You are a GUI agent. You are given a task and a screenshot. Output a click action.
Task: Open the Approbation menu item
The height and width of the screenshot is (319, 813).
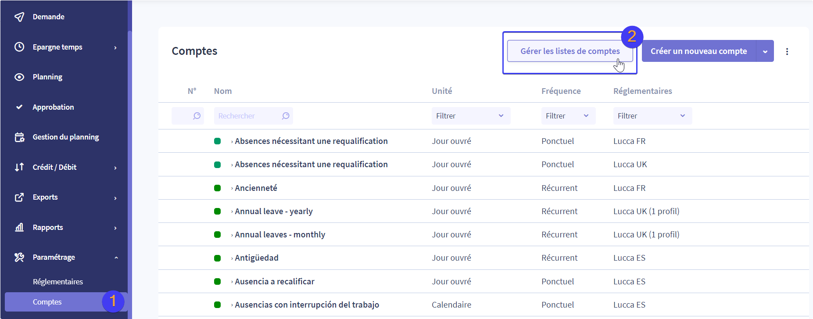(x=53, y=107)
